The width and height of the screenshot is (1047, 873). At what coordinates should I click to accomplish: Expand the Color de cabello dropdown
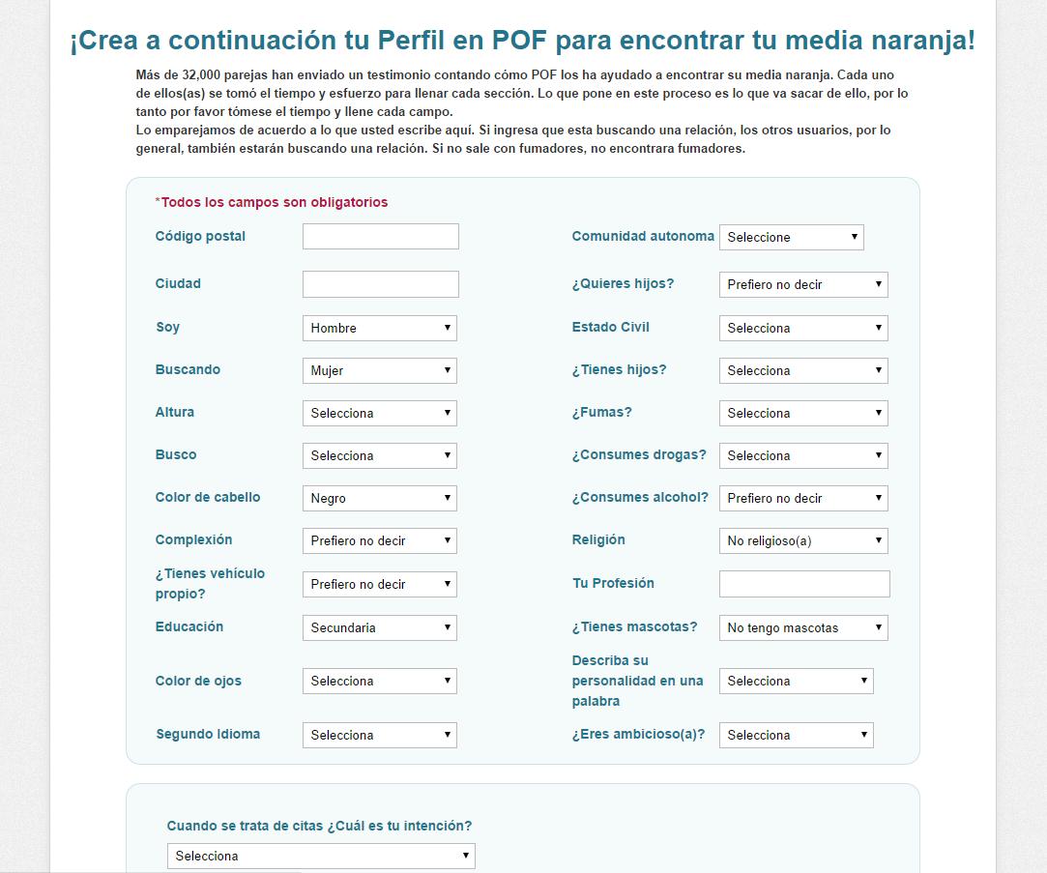click(x=379, y=498)
